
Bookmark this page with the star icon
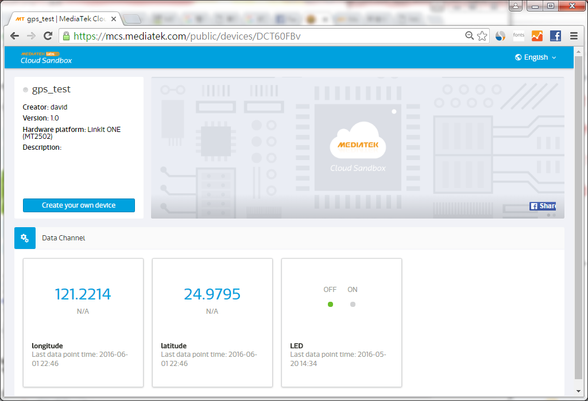tap(482, 36)
